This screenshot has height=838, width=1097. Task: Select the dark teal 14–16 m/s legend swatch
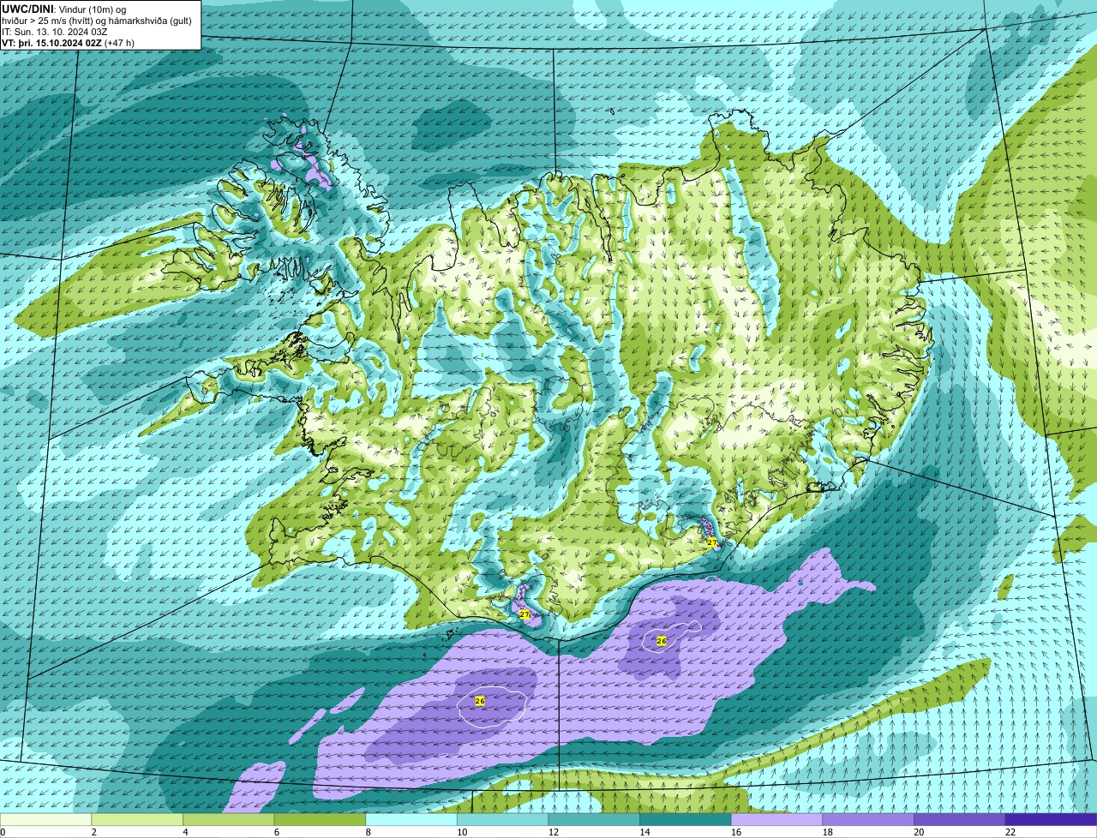click(686, 820)
